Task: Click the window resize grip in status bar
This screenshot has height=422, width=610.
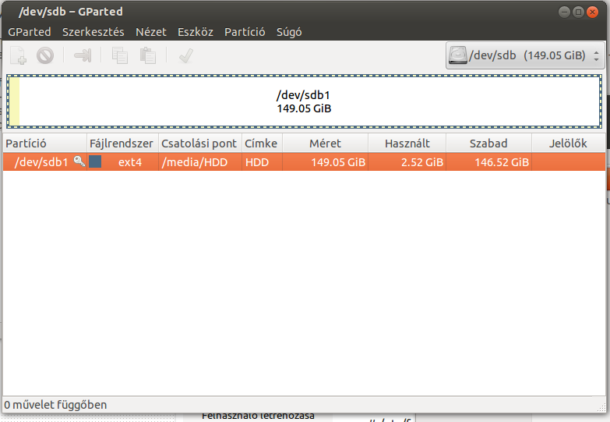Action: tap(601, 407)
